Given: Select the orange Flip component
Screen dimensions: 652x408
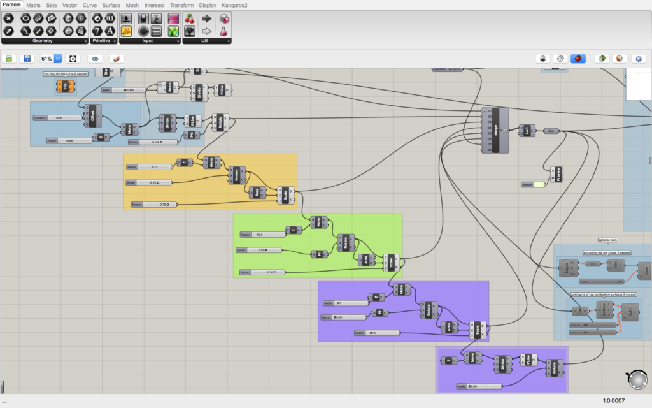Looking at the screenshot, I should (66, 87).
